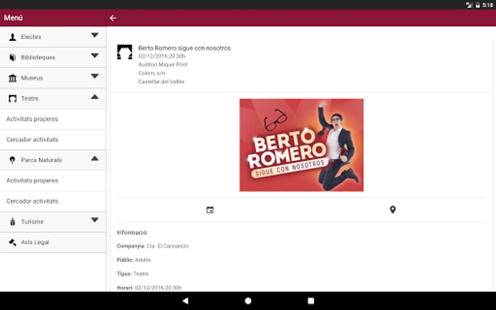Select the Electes person icon

coord(12,37)
